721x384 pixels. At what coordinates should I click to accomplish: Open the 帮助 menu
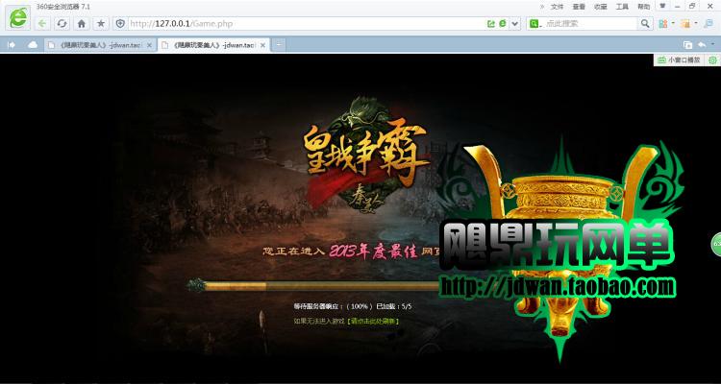(644, 7)
